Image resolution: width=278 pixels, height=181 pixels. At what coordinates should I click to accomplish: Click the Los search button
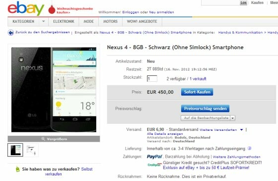coord(243,2)
